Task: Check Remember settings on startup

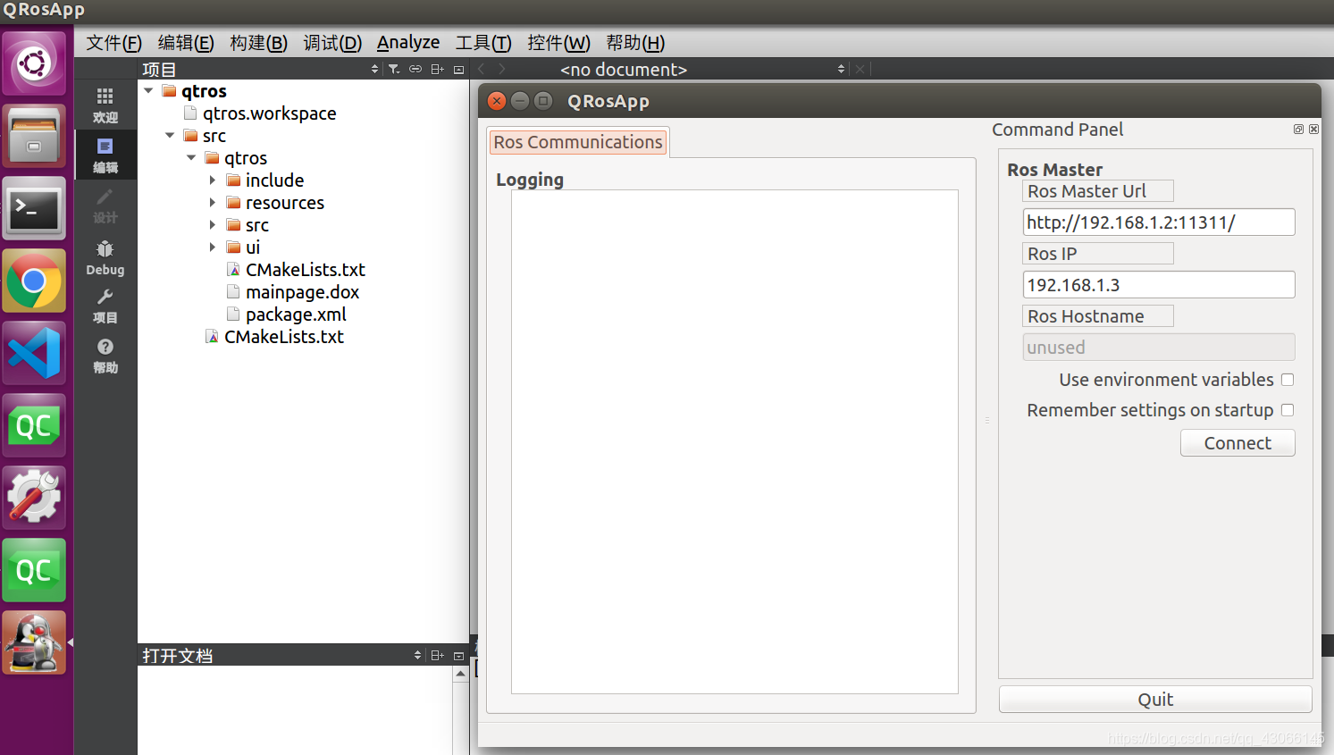Action: [1288, 409]
